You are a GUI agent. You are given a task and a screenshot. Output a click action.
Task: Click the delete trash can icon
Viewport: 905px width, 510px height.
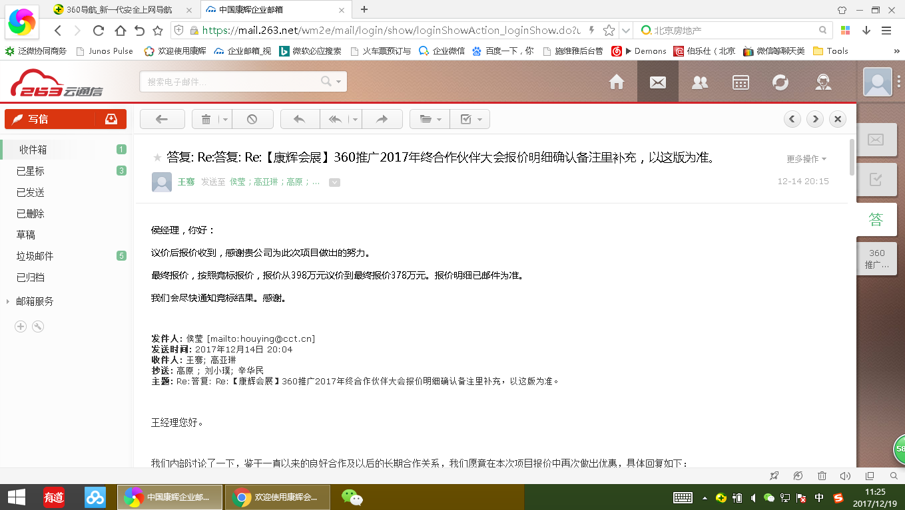[x=206, y=119]
